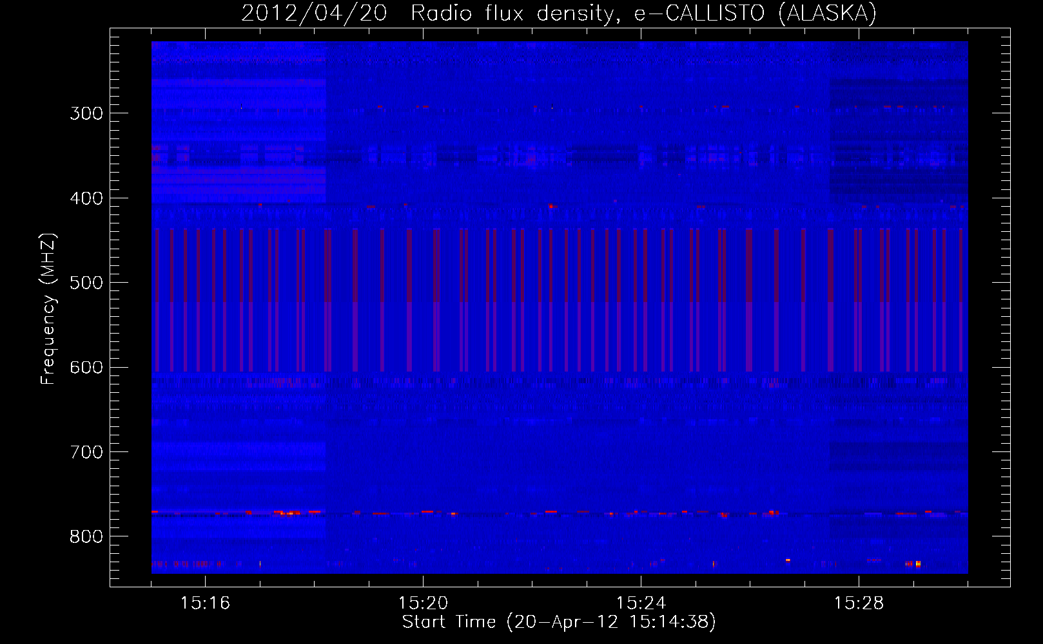1043x644 pixels.
Task: Click the 'Frequency (MHZ)' axis label
Action: (48, 309)
